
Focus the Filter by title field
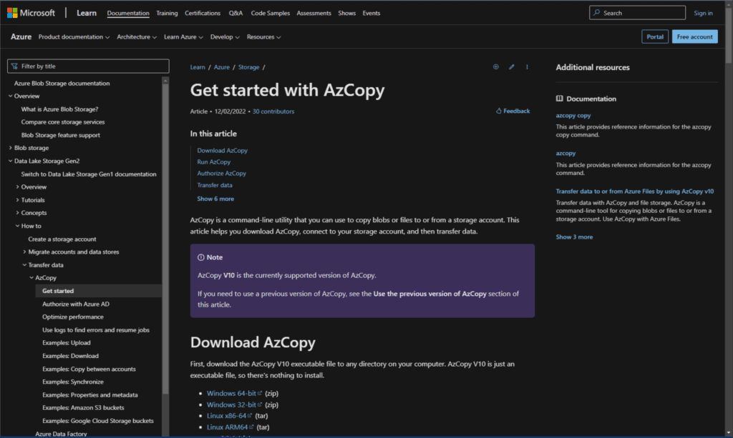[88, 66]
